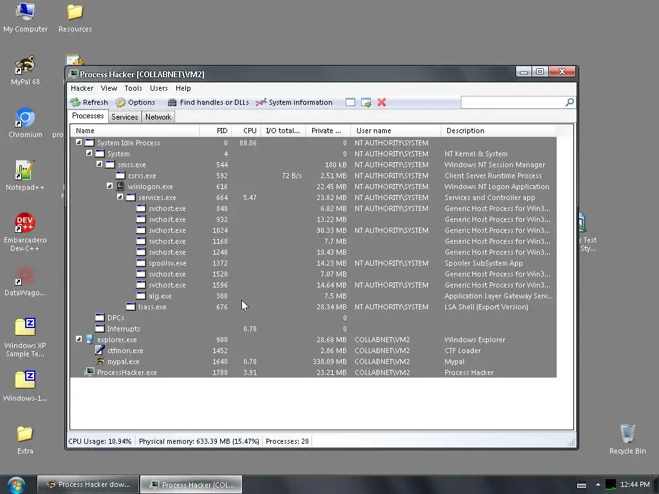Open My Computer desktop icon
659x494 pixels.
tap(25, 17)
